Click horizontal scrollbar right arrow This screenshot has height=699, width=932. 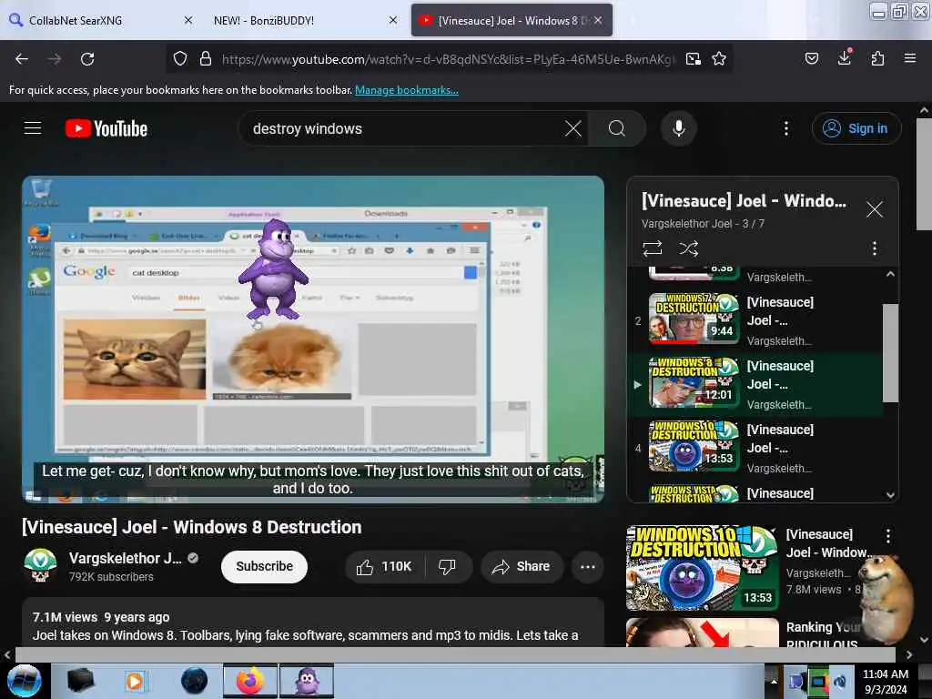tap(909, 654)
